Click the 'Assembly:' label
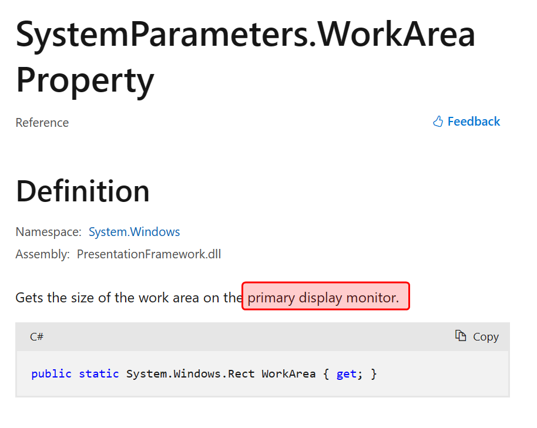537x428 pixels. 43,254
